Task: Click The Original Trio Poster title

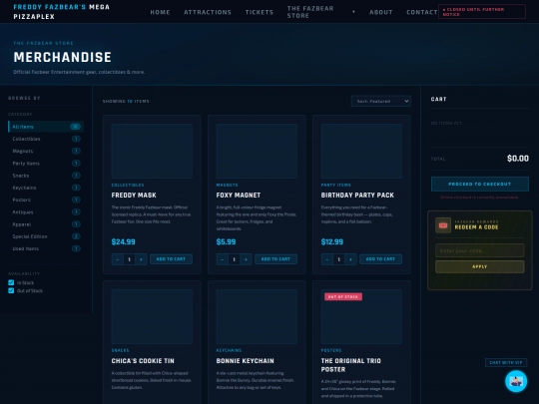Action: pyautogui.click(x=351, y=365)
